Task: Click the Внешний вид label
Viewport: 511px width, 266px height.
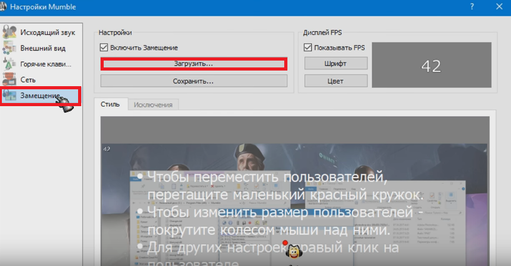Action: pyautogui.click(x=42, y=48)
